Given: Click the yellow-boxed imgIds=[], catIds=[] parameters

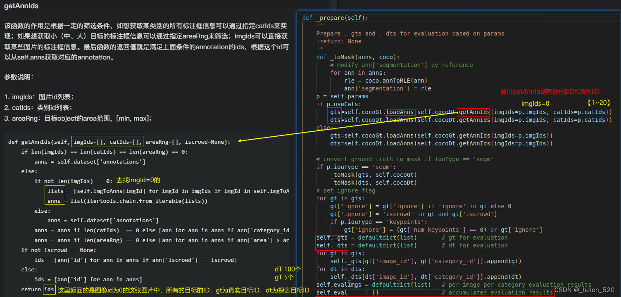Looking at the screenshot, I should pyautogui.click(x=107, y=142).
